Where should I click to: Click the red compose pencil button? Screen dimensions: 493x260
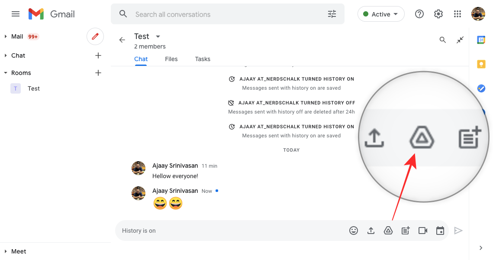tap(95, 36)
